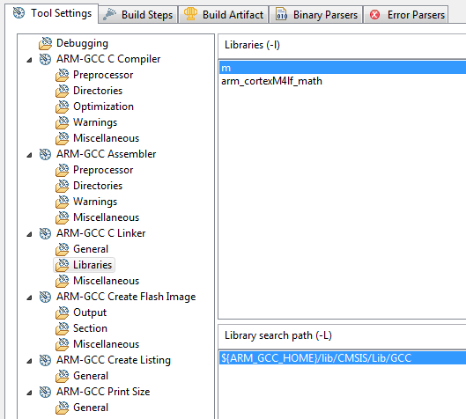Click the Assembler Miscellaneous folder icon

pyautogui.click(x=63, y=217)
